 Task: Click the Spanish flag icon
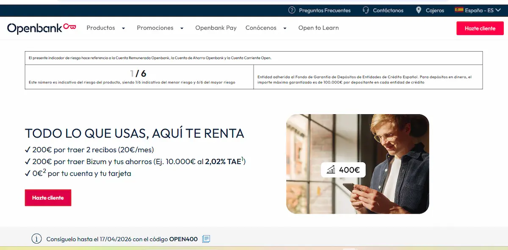(x=459, y=10)
